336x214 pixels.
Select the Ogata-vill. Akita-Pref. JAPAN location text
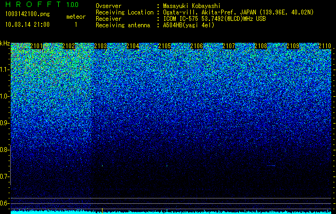click(238, 12)
